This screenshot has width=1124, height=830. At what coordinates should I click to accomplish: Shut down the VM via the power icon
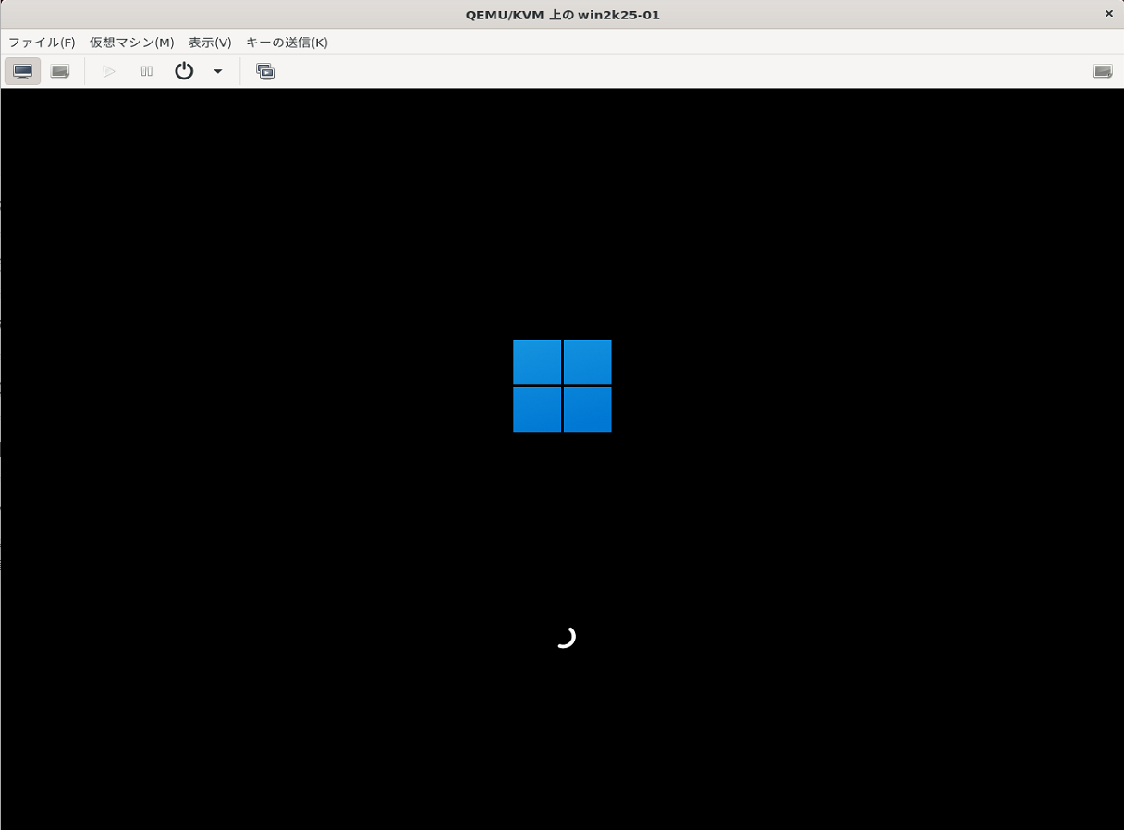click(x=183, y=70)
